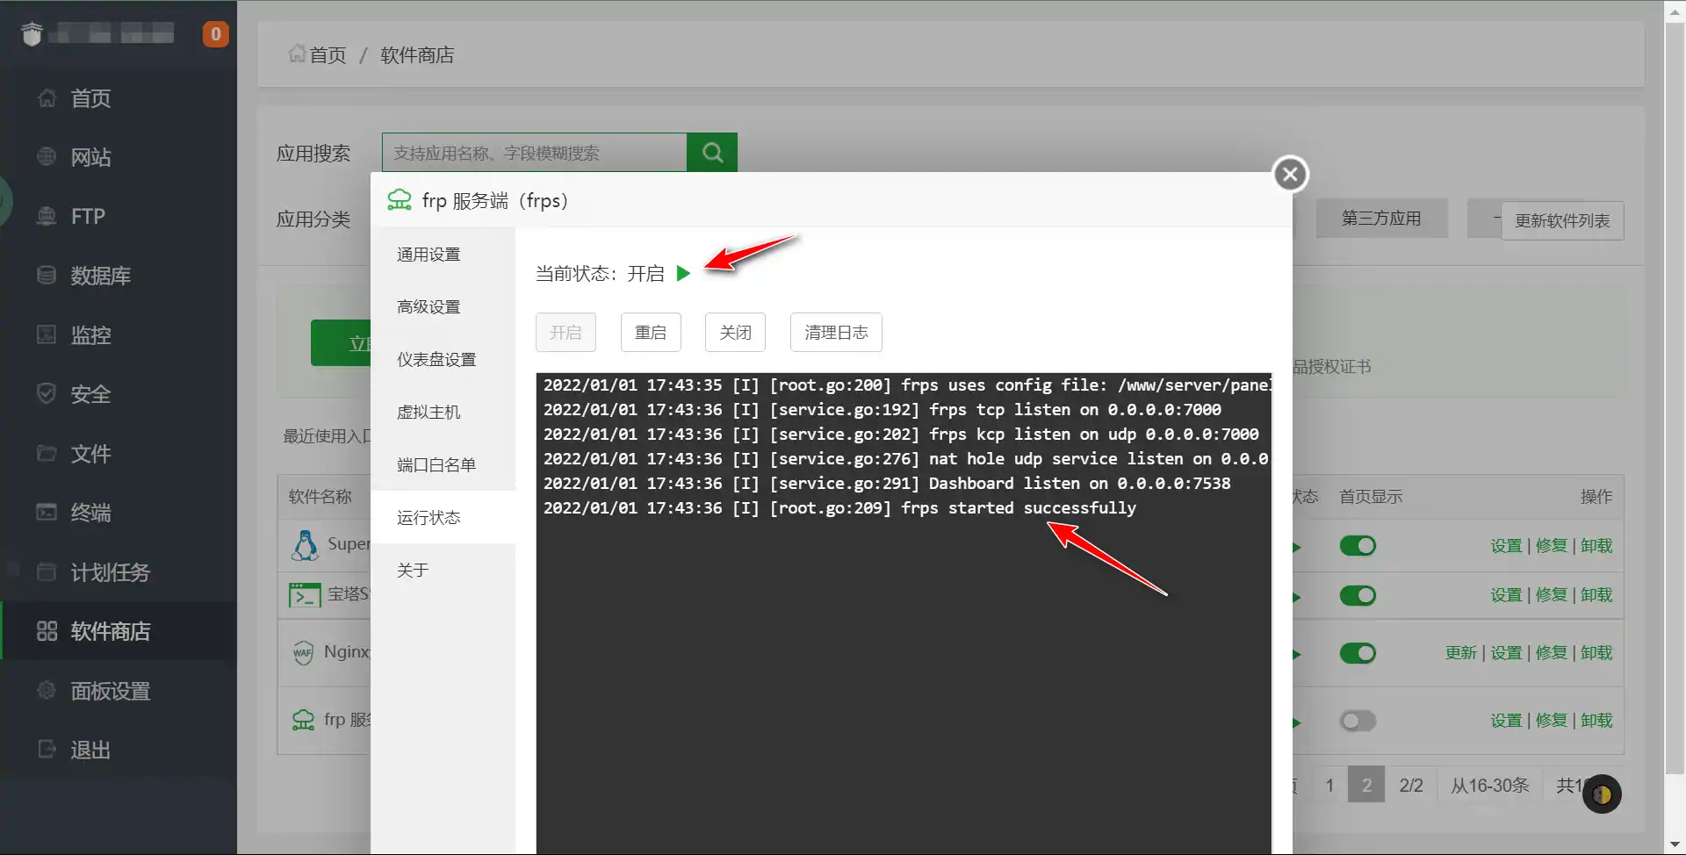
Task: Click the Nginx WAF shield icon
Action: click(303, 653)
